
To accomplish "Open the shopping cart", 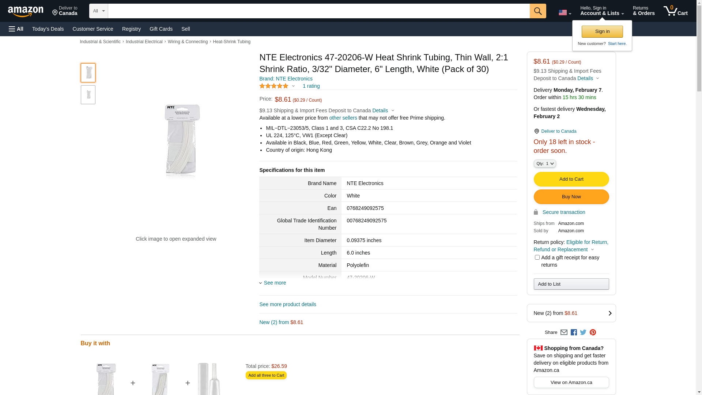I will (x=675, y=11).
